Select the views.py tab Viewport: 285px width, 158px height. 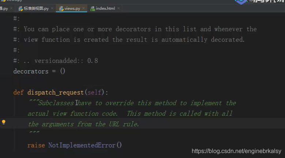coord(72,8)
